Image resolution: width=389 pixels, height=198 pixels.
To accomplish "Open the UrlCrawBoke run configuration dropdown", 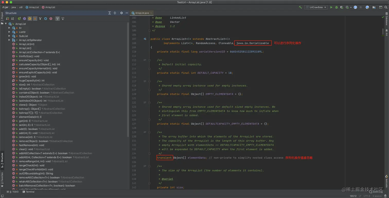I will (316, 7).
